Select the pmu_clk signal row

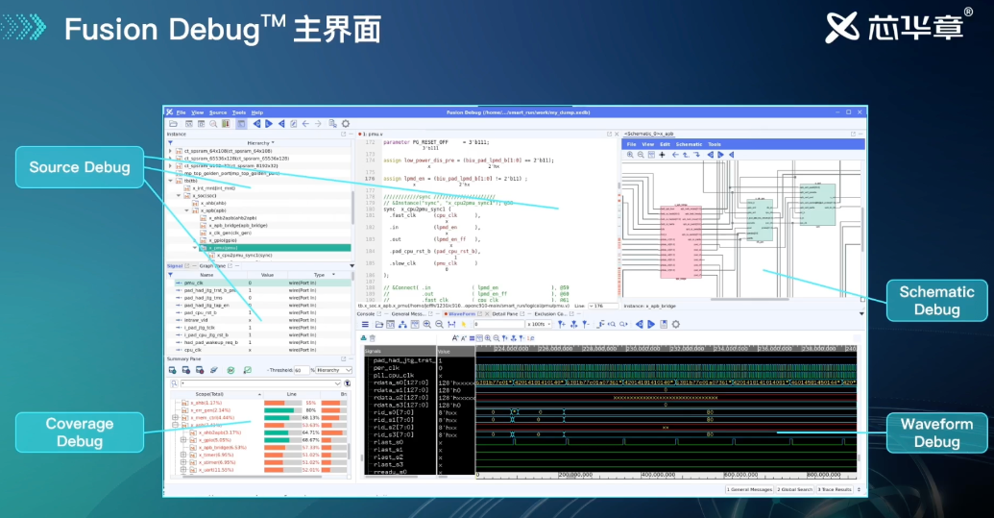coord(261,283)
